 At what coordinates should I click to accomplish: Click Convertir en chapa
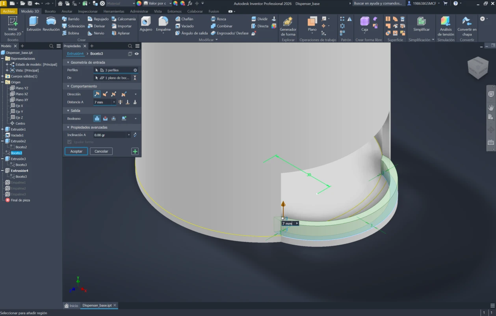click(x=467, y=26)
